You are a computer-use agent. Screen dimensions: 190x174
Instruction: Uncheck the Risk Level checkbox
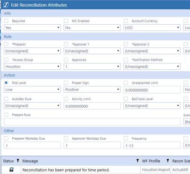tap(6, 83)
